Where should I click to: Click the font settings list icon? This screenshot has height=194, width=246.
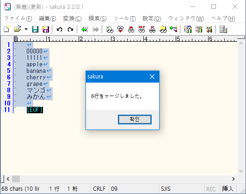[x=223, y=29]
